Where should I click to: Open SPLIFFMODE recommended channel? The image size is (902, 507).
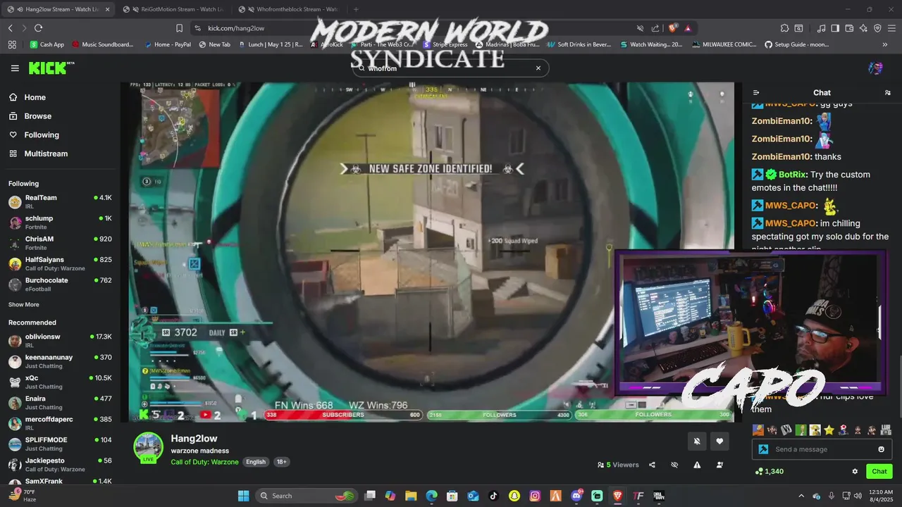tap(60, 444)
